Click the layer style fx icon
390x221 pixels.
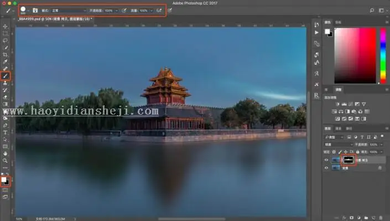pyautogui.click(x=344, y=218)
